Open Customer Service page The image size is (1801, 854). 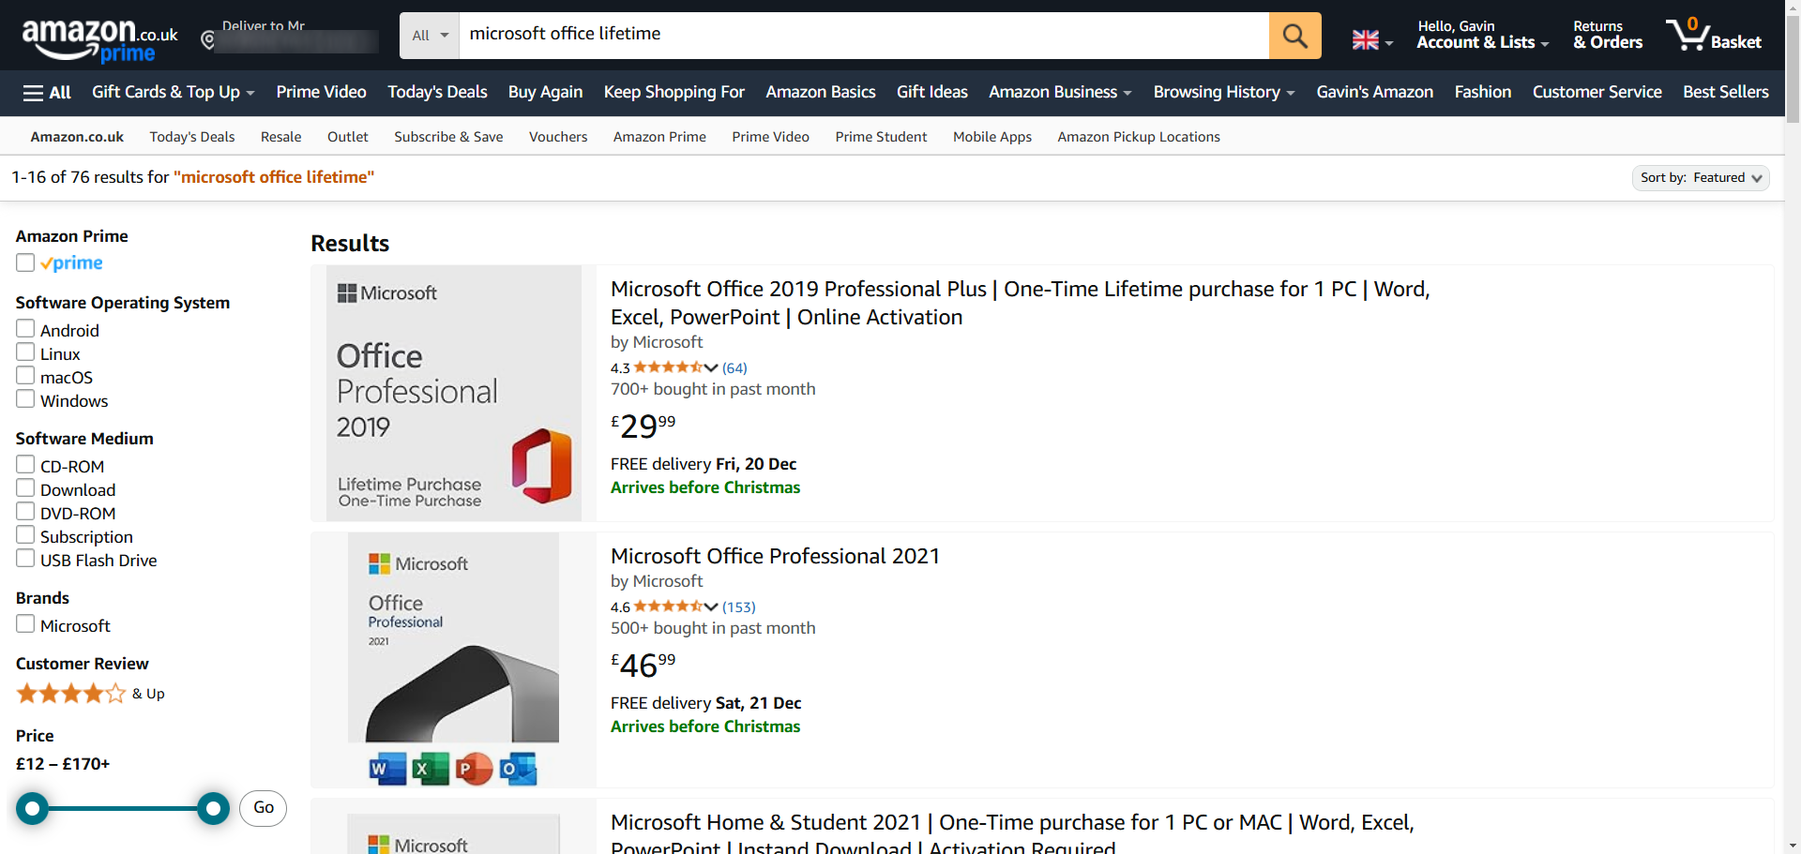coord(1597,92)
